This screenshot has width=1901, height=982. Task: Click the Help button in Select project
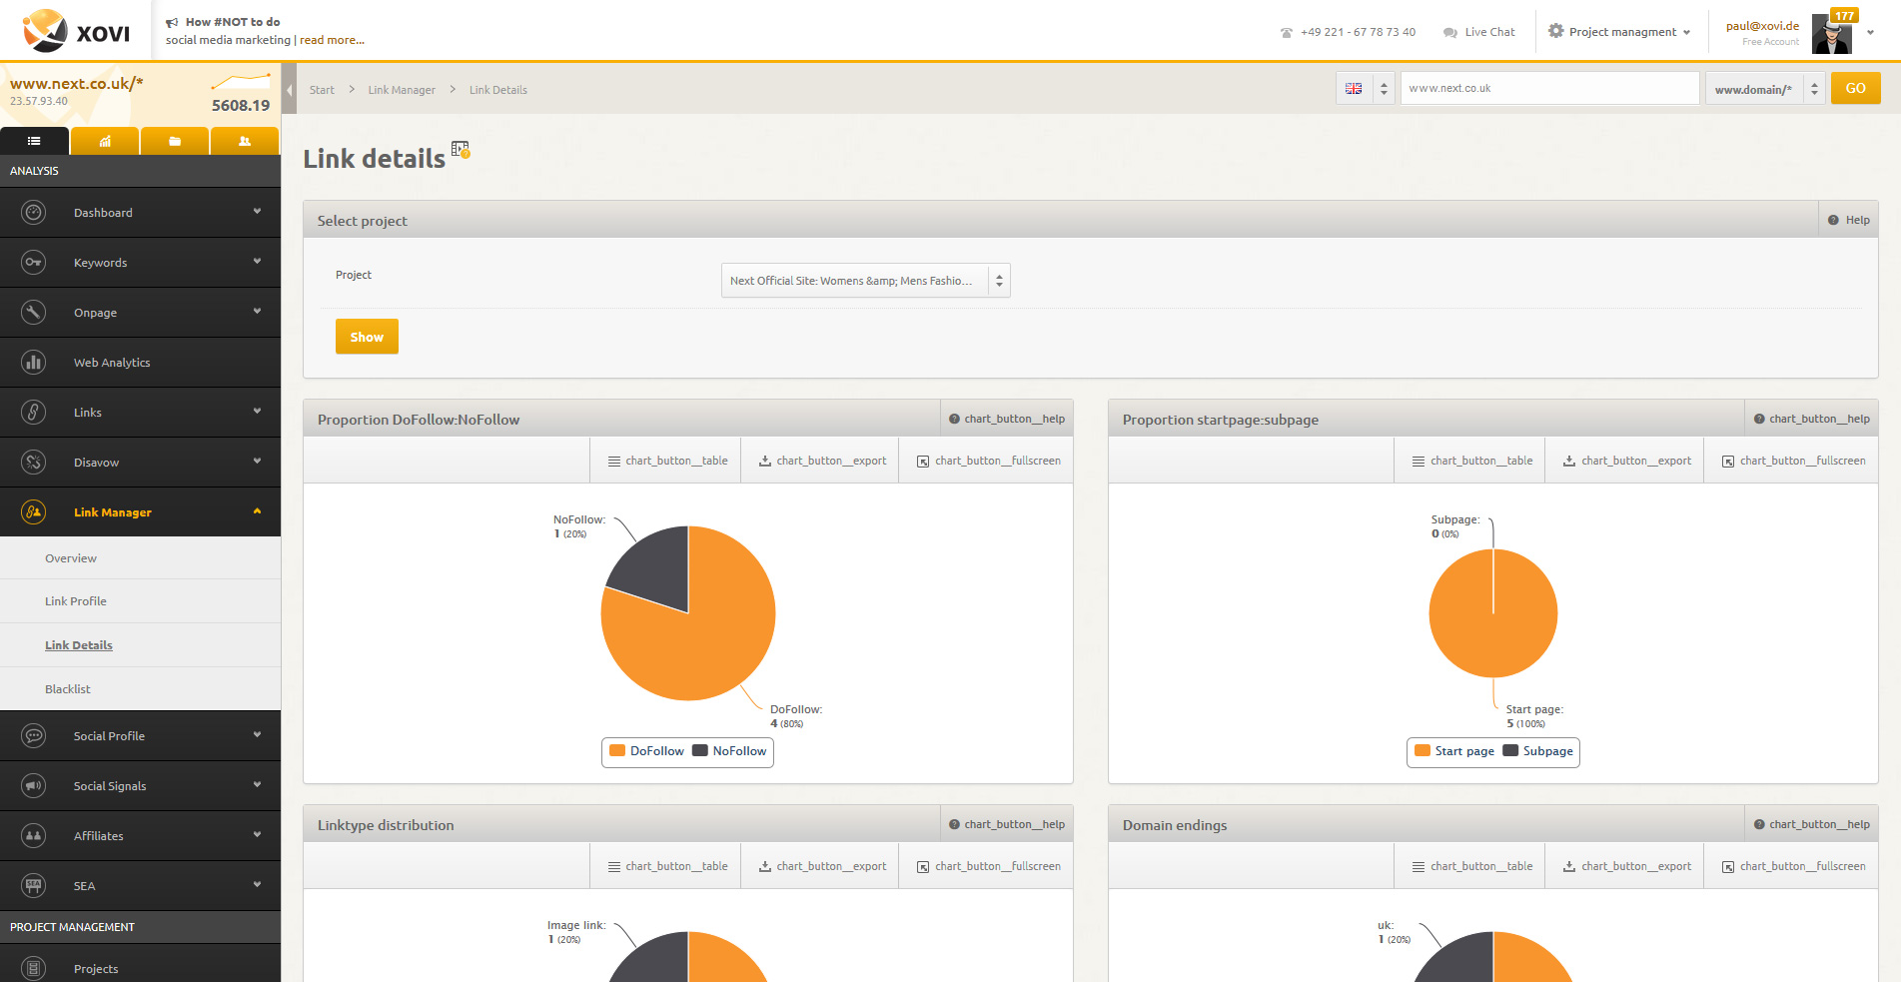tap(1849, 220)
